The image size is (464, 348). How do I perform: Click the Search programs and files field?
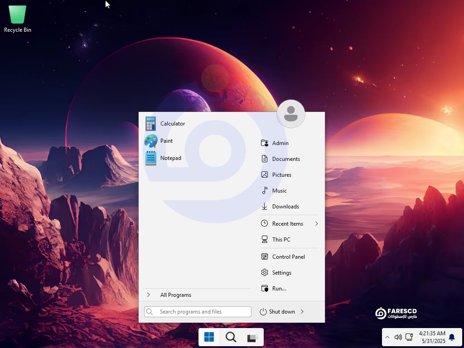(198, 312)
